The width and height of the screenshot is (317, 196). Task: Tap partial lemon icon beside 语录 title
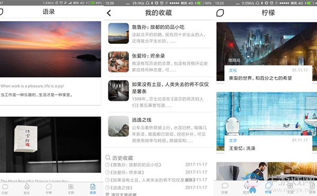tap(2, 12)
